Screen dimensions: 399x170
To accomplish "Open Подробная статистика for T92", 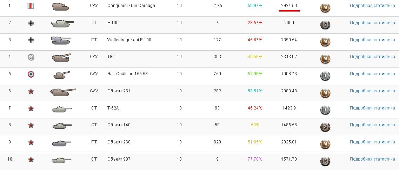I will tap(372, 57).
